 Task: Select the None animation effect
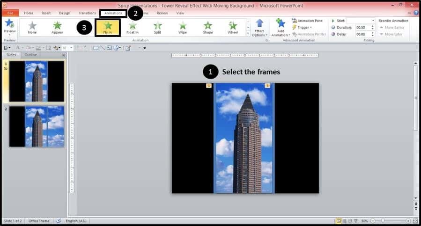coord(32,28)
